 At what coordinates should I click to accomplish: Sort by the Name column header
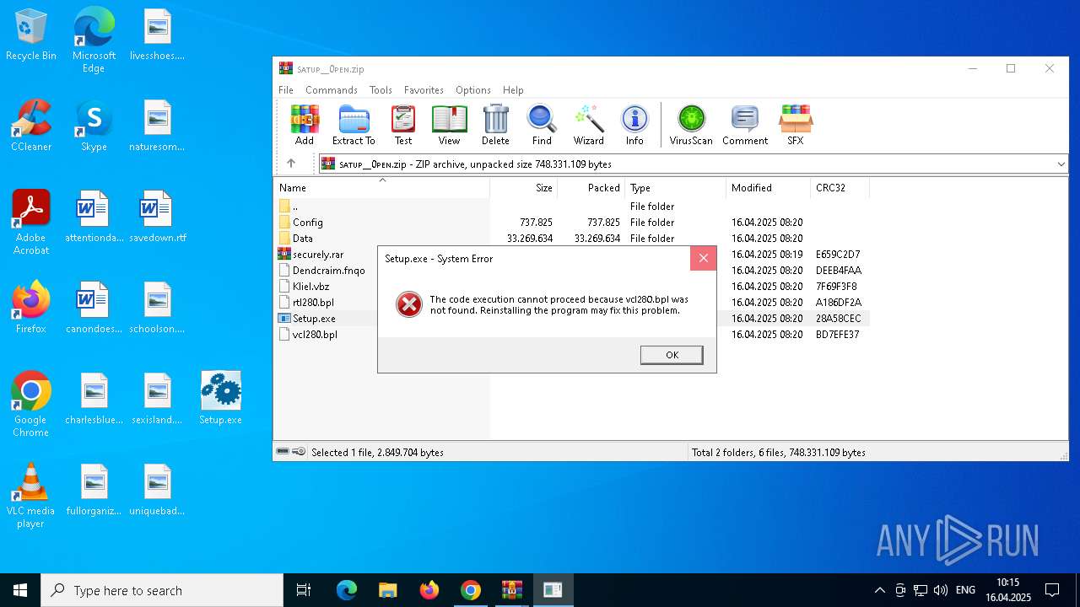[x=382, y=188]
